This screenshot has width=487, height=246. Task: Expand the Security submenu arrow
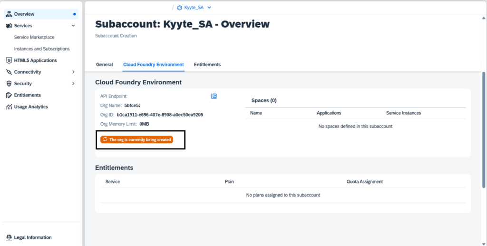[73, 84]
